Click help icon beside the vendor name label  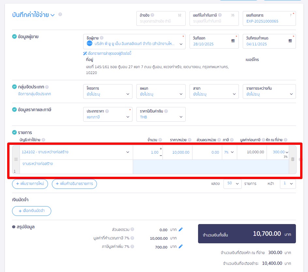click(x=101, y=38)
